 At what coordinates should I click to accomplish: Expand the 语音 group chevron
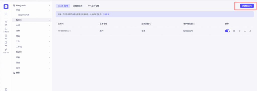point(50,57)
